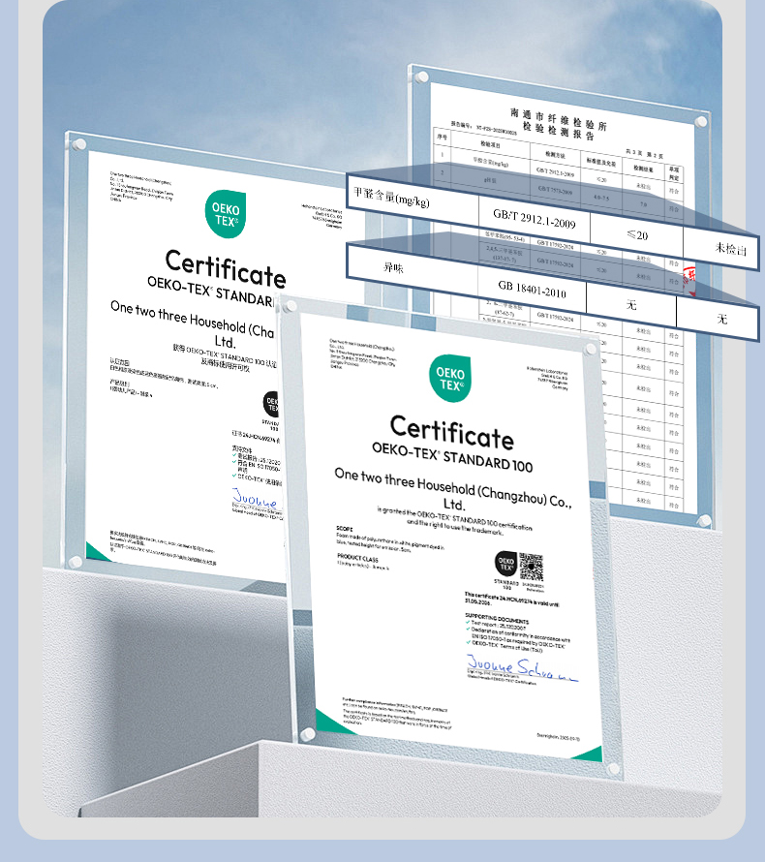Click "One two three Household (Changzhou) Co., Ltd."

coord(453,489)
